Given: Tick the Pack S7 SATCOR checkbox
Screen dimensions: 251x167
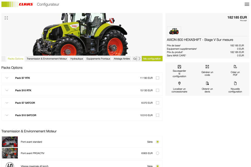Looking at the screenshot, I should [158, 103].
